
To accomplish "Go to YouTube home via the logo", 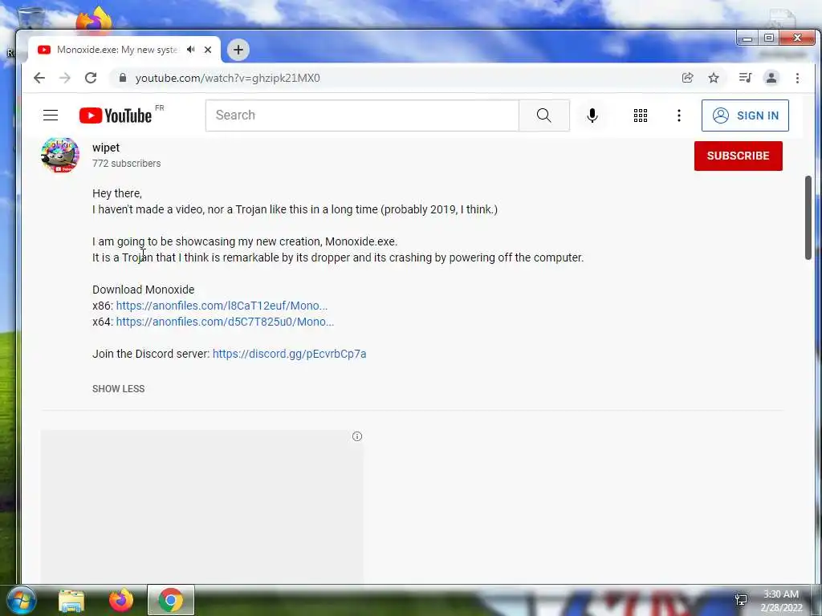I will (116, 115).
